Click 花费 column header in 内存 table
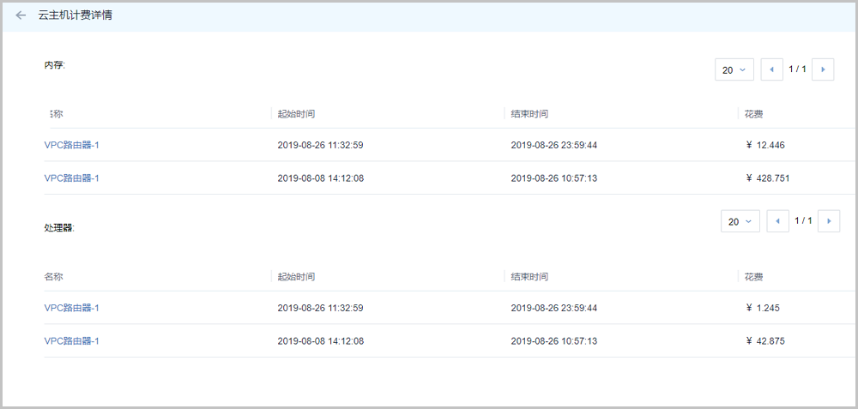The height and width of the screenshot is (409, 858). 754,114
